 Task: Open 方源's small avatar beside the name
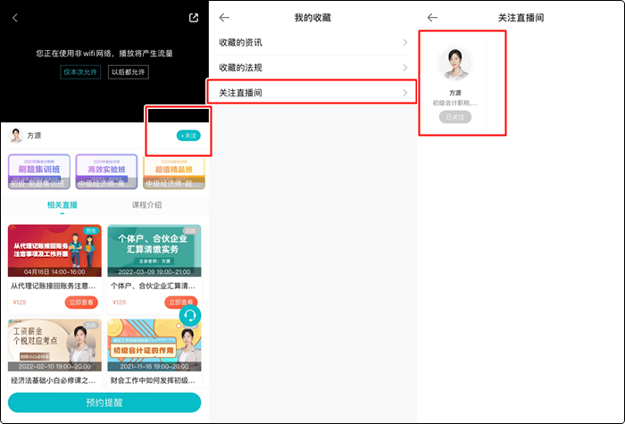click(x=16, y=136)
